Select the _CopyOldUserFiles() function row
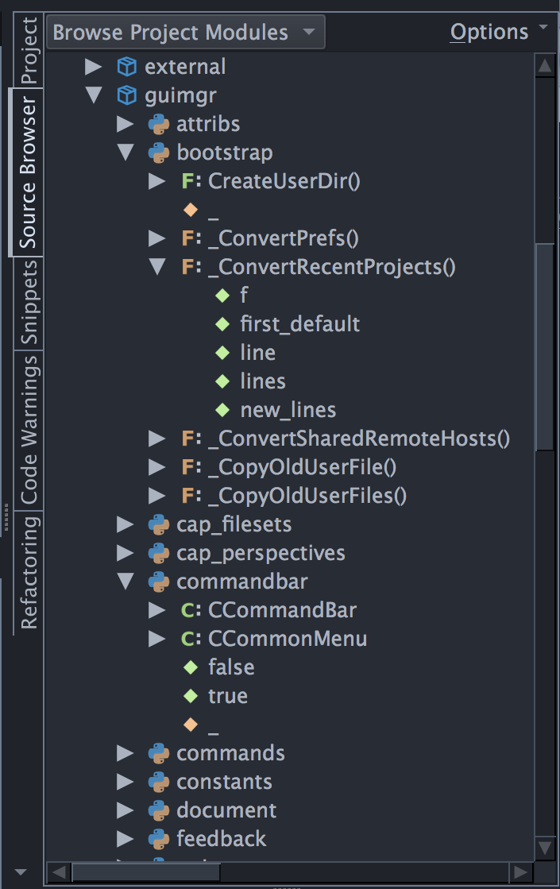Image resolution: width=560 pixels, height=889 pixels. (290, 496)
